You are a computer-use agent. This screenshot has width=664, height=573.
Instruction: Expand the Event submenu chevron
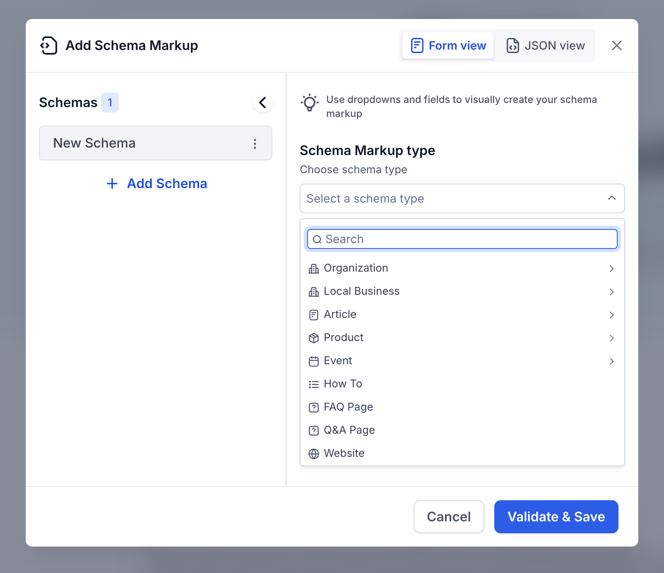point(611,361)
